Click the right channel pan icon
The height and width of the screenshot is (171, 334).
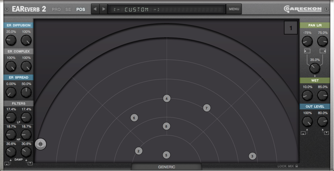click(x=323, y=51)
